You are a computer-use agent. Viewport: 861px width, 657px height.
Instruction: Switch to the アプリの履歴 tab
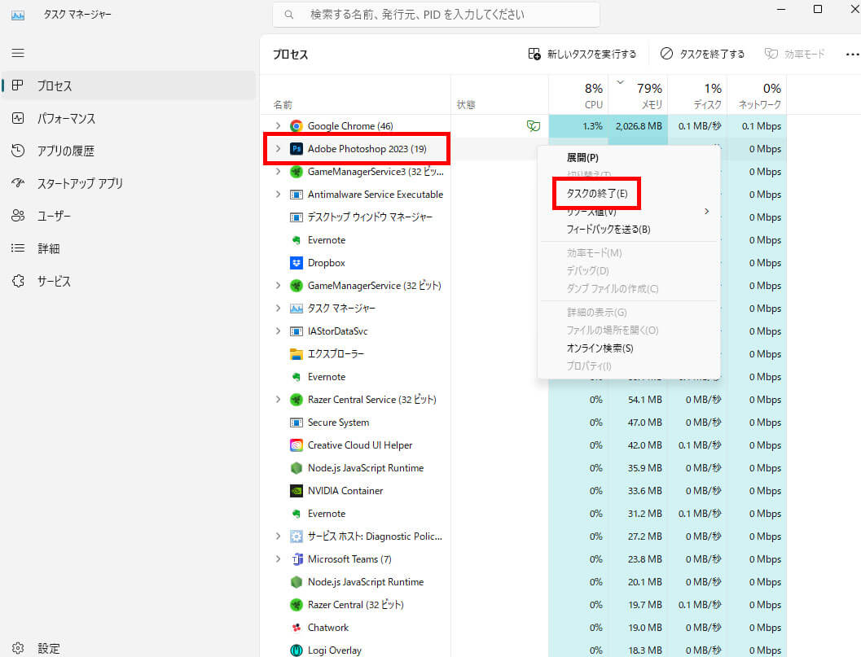129,151
